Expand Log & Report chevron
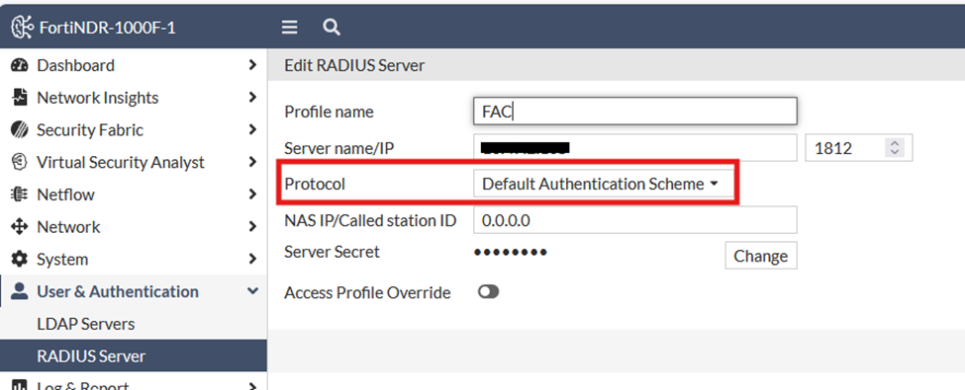Image resolution: width=965 pixels, height=390 pixels. [x=252, y=386]
